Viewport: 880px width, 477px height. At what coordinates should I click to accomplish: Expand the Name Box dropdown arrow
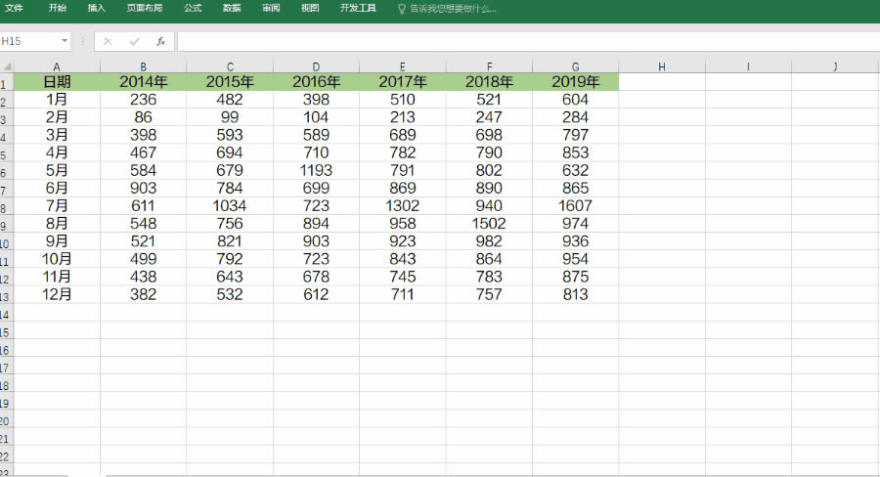click(65, 41)
